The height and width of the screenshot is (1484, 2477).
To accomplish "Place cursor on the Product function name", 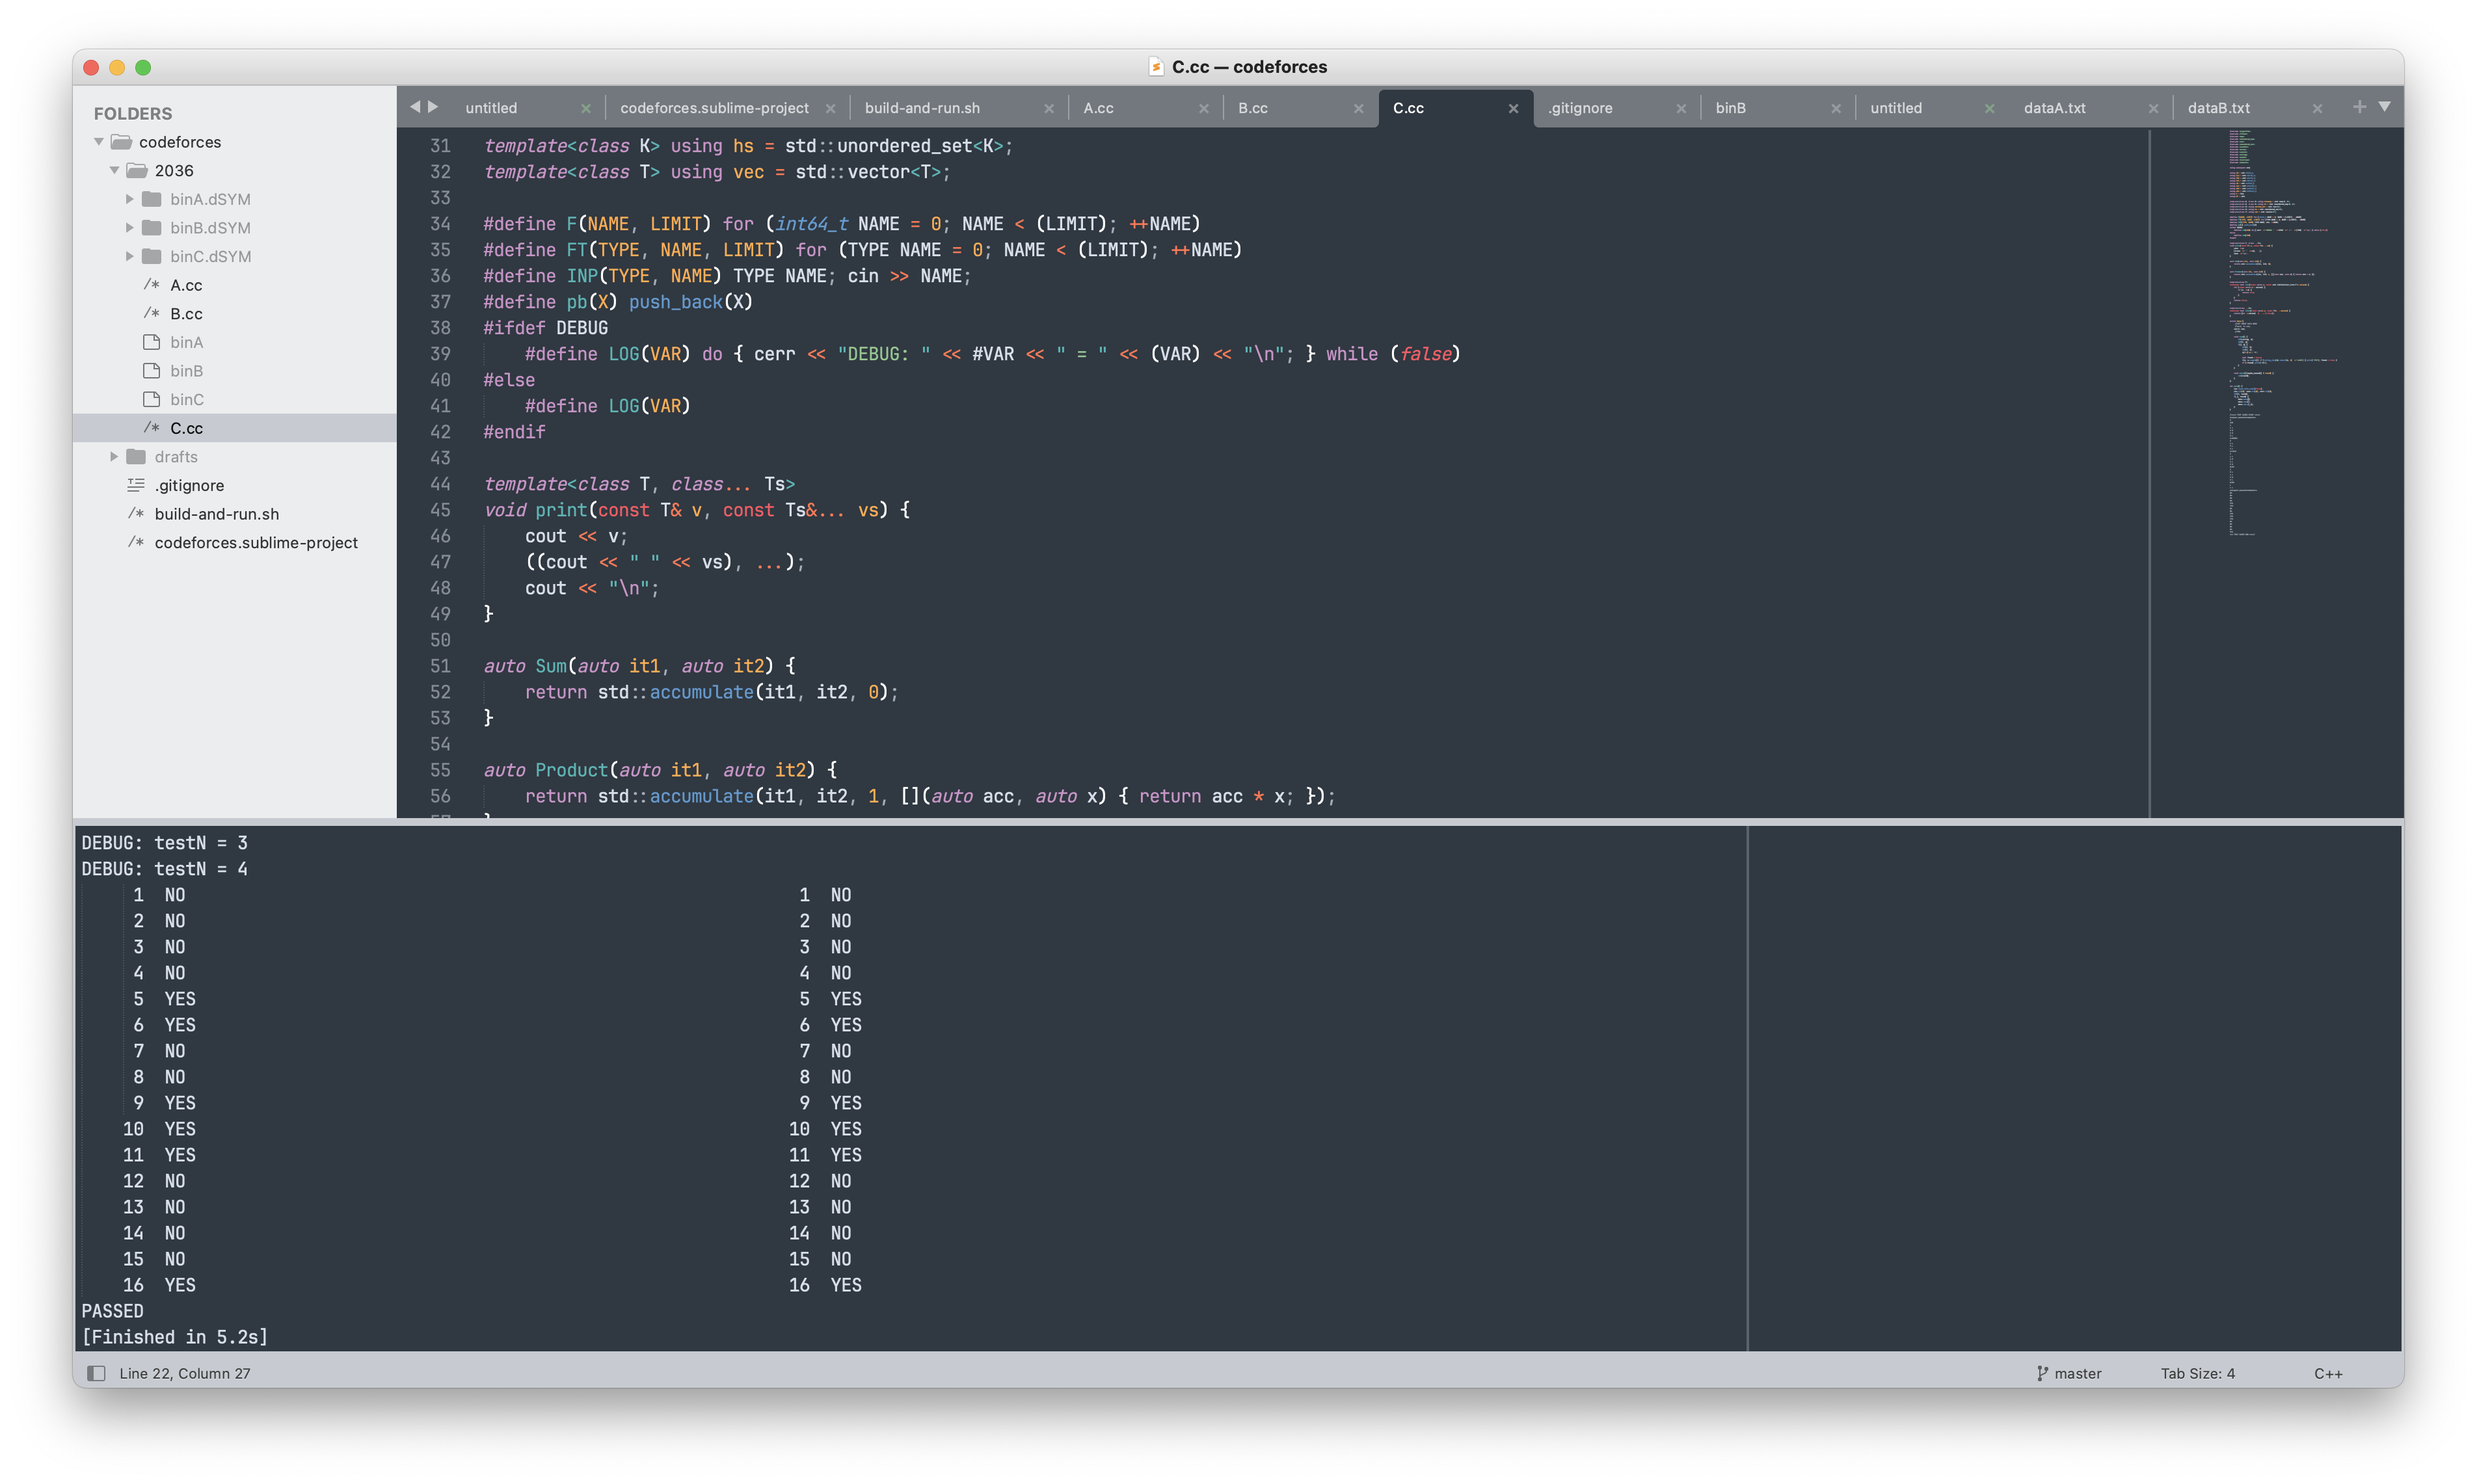I will tap(571, 770).
